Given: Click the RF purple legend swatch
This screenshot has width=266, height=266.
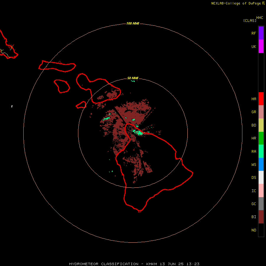Looking at the screenshot, I should click(261, 33).
